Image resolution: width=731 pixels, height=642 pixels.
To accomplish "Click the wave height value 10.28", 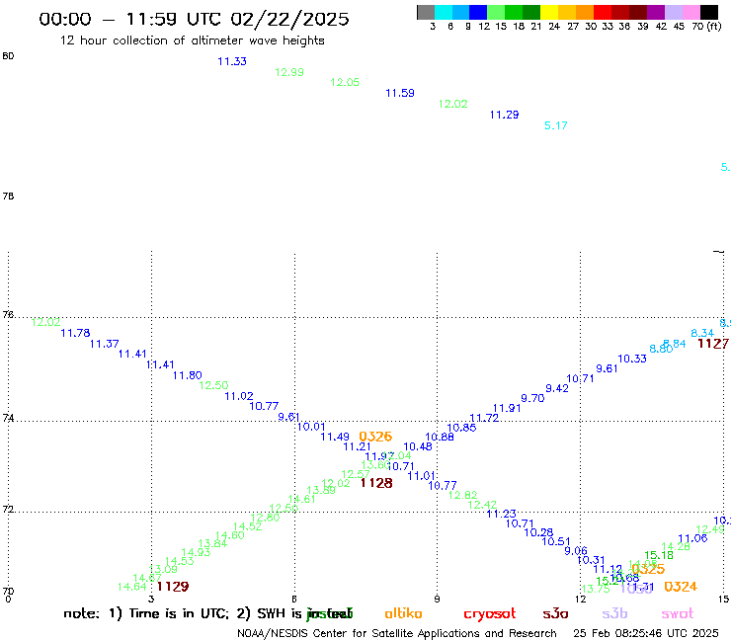I will (538, 532).
